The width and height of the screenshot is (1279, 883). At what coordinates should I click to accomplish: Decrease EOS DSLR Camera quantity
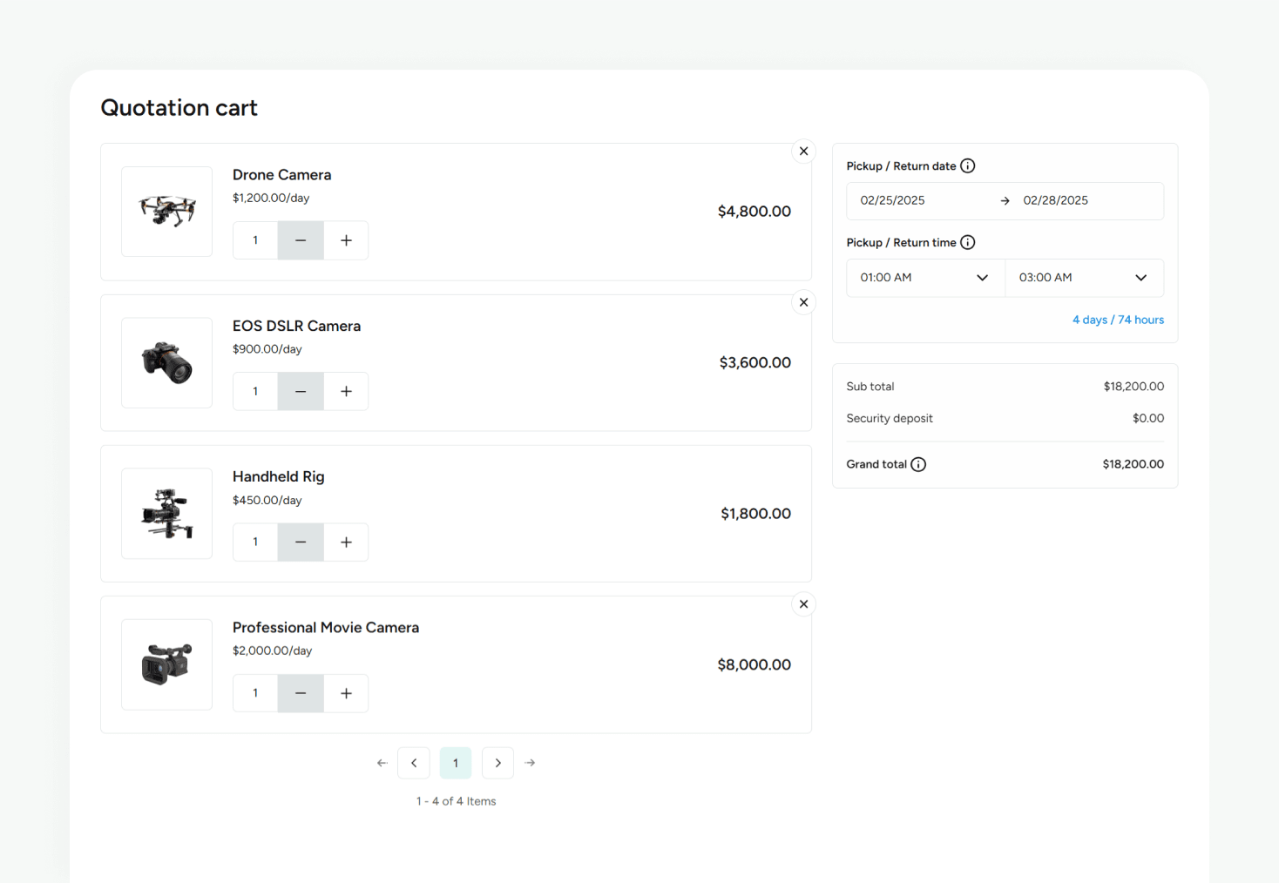[x=301, y=391]
